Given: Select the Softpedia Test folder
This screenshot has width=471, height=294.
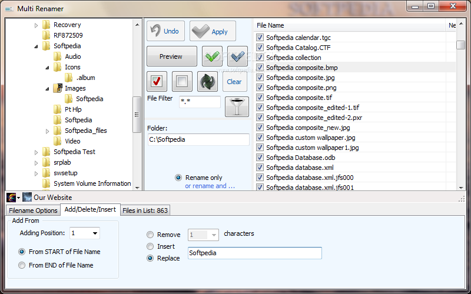Looking at the screenshot, I should [75, 152].
